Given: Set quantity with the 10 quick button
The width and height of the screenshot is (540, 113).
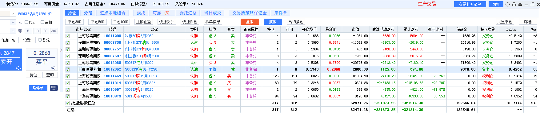Looking at the screenshot, I should tap(37, 31).
